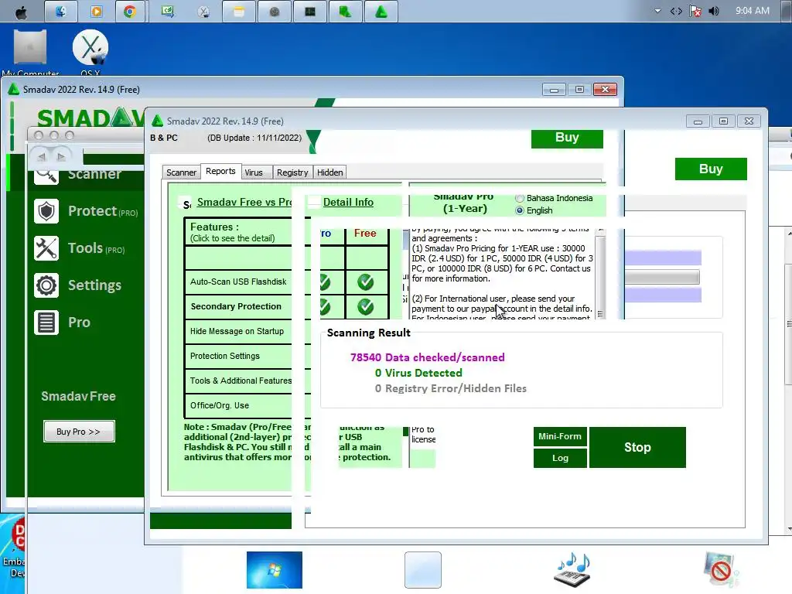Open the scan Log button
792x594 pixels.
(x=560, y=458)
